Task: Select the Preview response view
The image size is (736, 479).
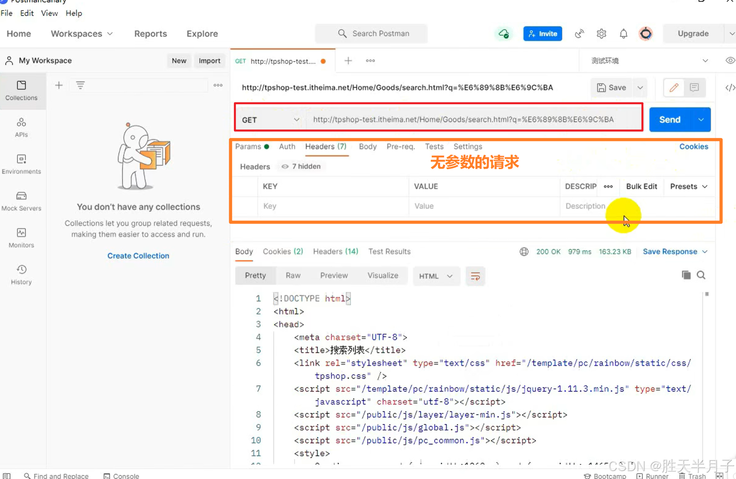Action: tap(334, 275)
